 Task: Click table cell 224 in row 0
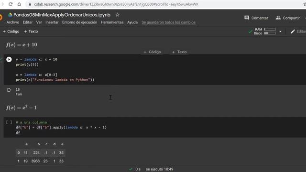pos(36,153)
